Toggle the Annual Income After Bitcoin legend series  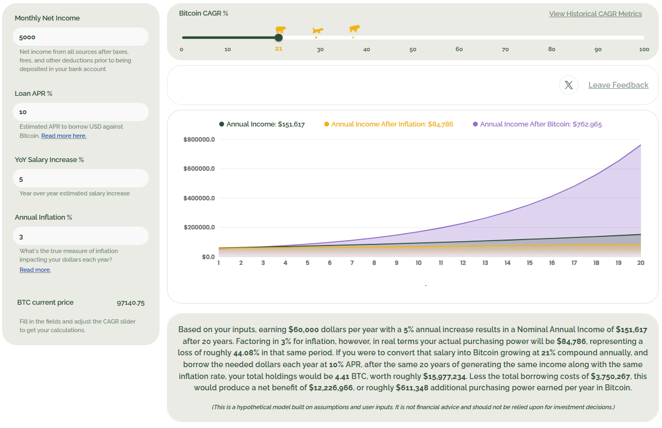pos(537,124)
